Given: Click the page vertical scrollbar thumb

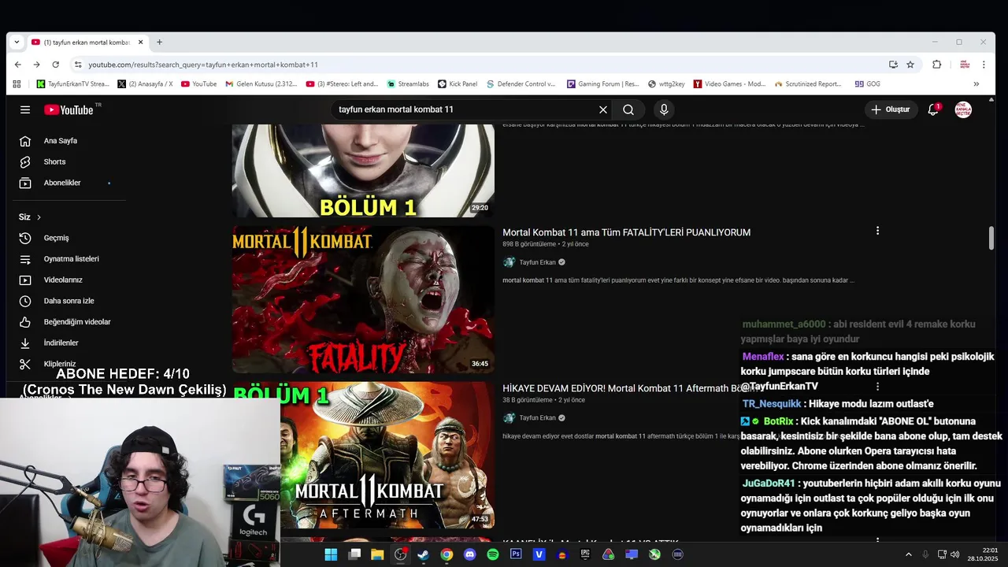Looking at the screenshot, I should 991,239.
